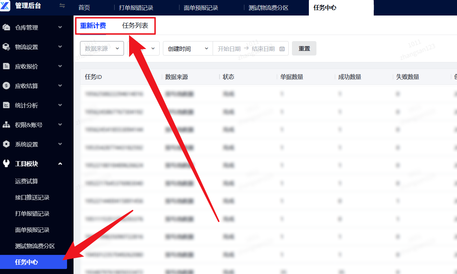Expand the 物流设置 menu chevron
The image size is (457, 274).
60,47
